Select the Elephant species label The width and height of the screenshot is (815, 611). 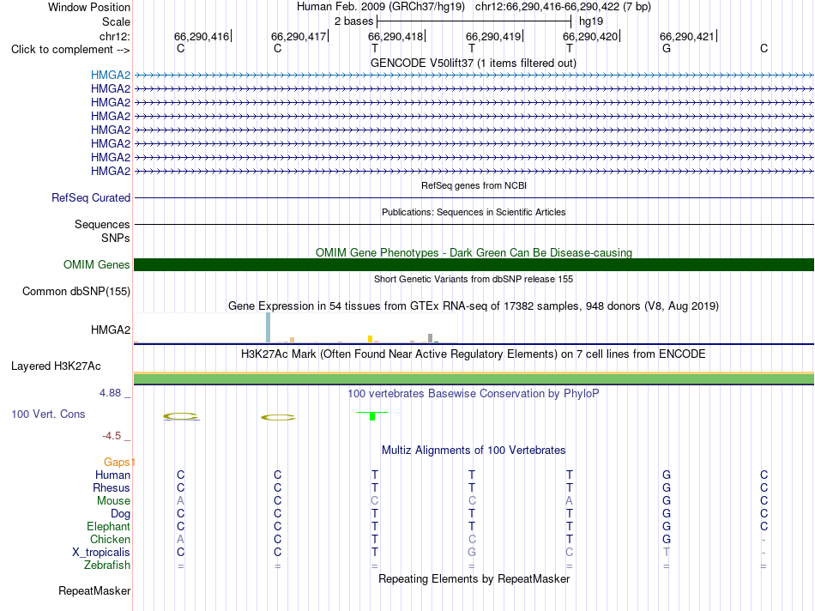click(108, 526)
